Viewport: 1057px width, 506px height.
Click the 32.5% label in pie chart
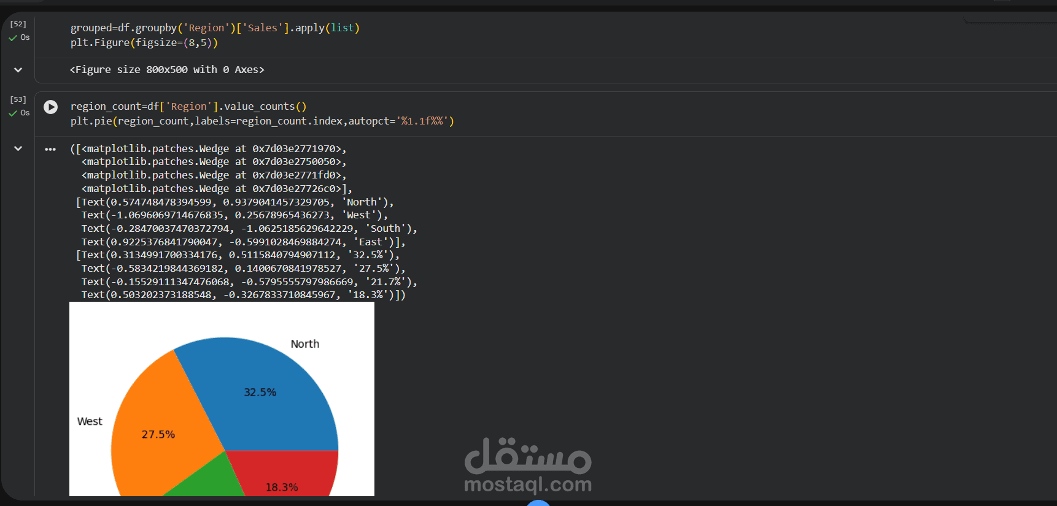[x=260, y=393]
